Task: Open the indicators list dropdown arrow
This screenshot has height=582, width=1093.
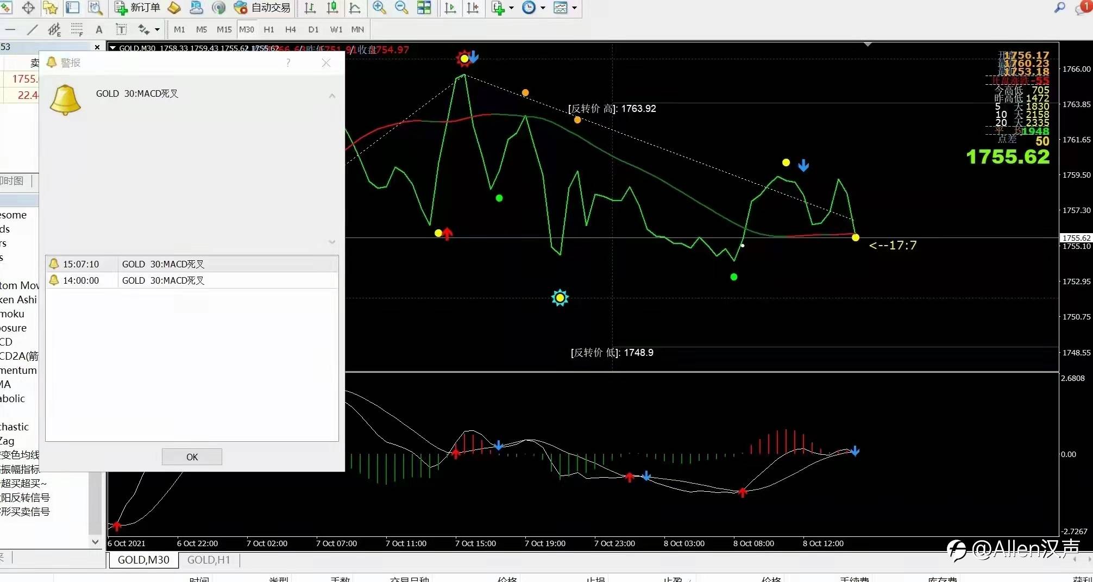Action: [511, 8]
